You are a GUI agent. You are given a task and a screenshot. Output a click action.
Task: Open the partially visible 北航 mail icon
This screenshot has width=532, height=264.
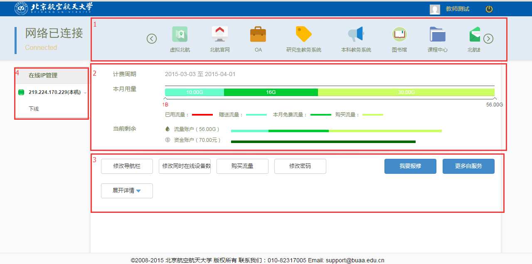coord(475,34)
